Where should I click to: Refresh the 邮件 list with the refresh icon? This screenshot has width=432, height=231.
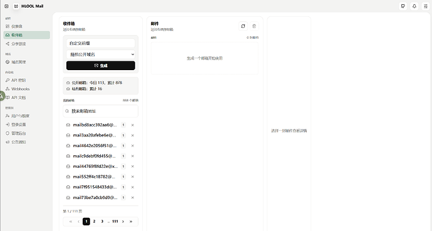243,26
